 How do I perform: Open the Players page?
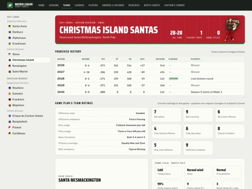(x=93, y=5)
